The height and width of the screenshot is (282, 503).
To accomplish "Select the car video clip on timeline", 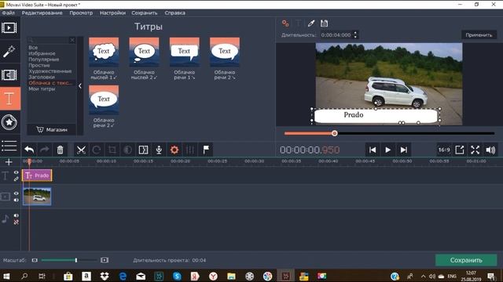I will point(37,197).
